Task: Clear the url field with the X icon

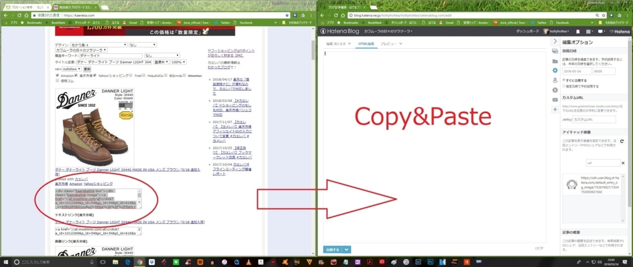Action: click(x=622, y=163)
